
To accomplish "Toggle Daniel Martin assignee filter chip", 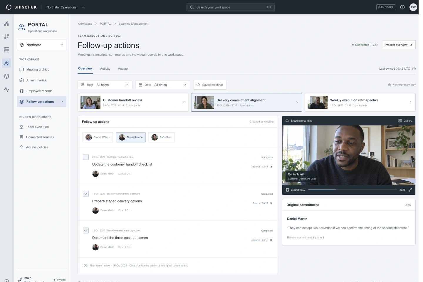I will point(131,137).
